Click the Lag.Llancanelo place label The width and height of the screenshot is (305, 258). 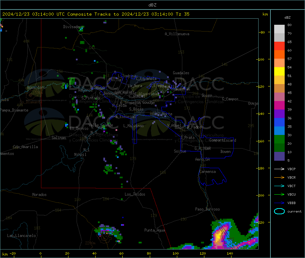[x=21, y=236]
